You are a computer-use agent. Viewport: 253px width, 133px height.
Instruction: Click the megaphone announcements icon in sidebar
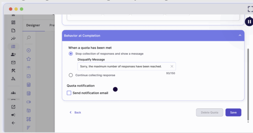pyautogui.click(x=13, y=115)
